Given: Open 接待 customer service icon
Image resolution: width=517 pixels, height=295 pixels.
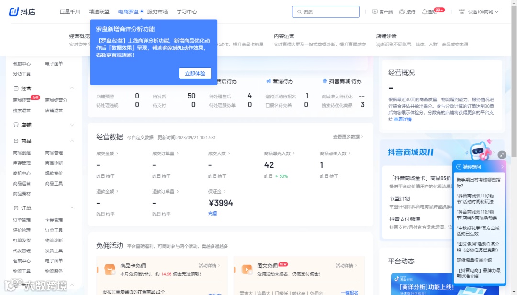Looking at the screenshot, I should pos(402,12).
